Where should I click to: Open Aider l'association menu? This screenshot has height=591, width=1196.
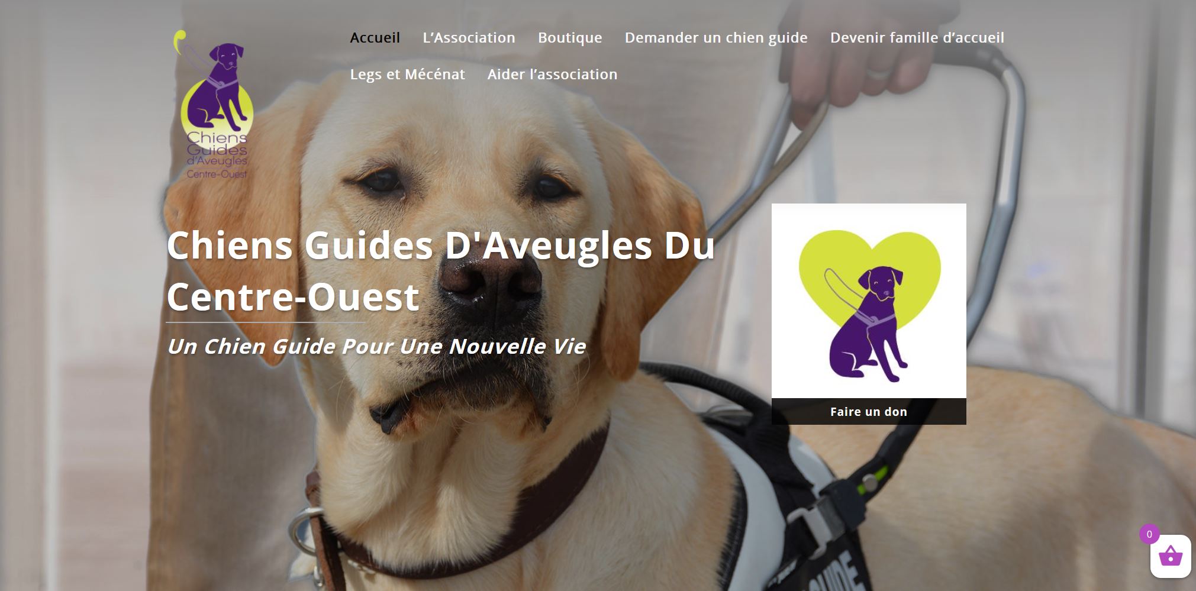pos(552,75)
